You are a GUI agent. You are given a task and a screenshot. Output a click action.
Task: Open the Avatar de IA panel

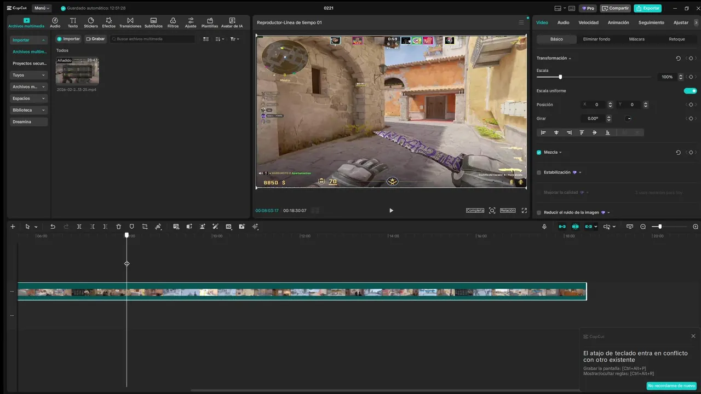point(232,22)
